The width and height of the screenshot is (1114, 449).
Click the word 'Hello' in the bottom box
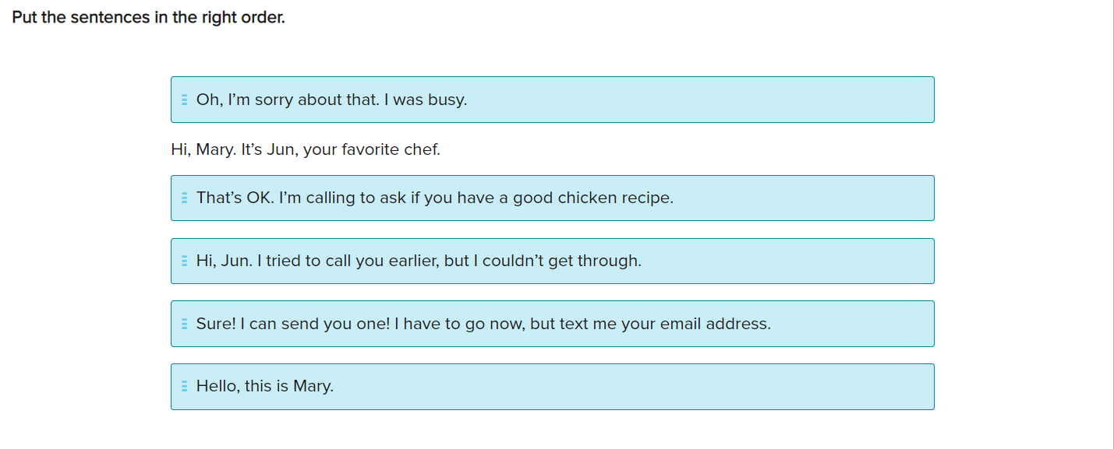point(217,386)
